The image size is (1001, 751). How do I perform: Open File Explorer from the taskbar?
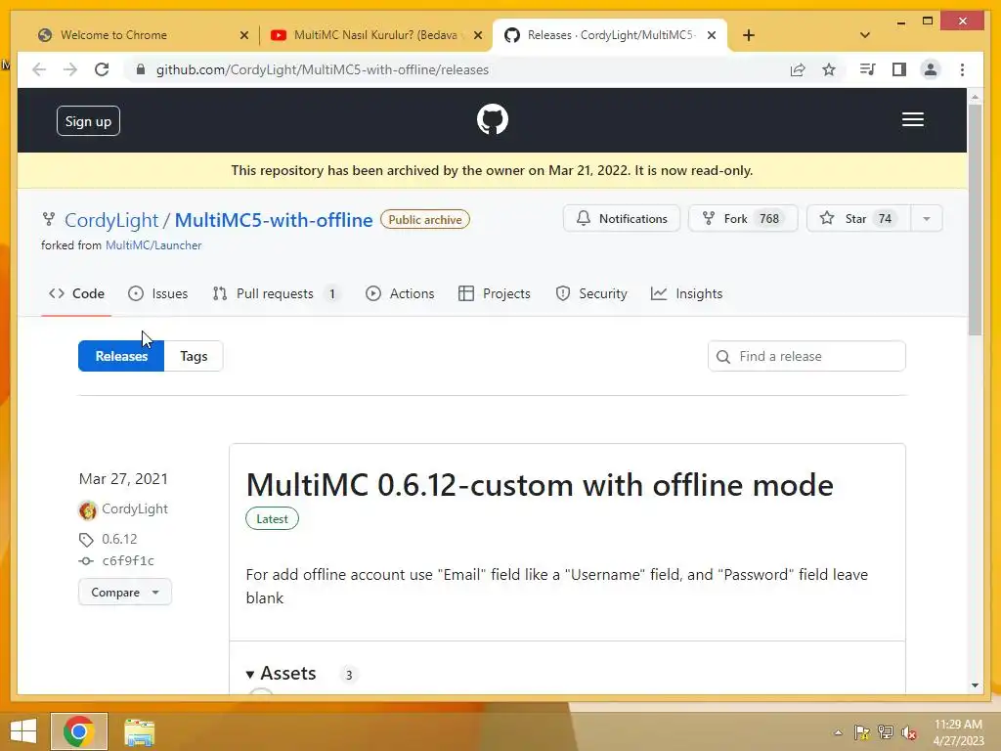tap(139, 732)
